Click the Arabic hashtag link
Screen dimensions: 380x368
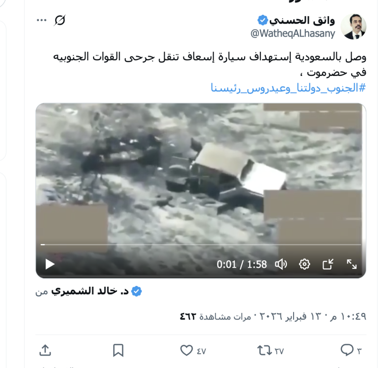[x=288, y=88]
